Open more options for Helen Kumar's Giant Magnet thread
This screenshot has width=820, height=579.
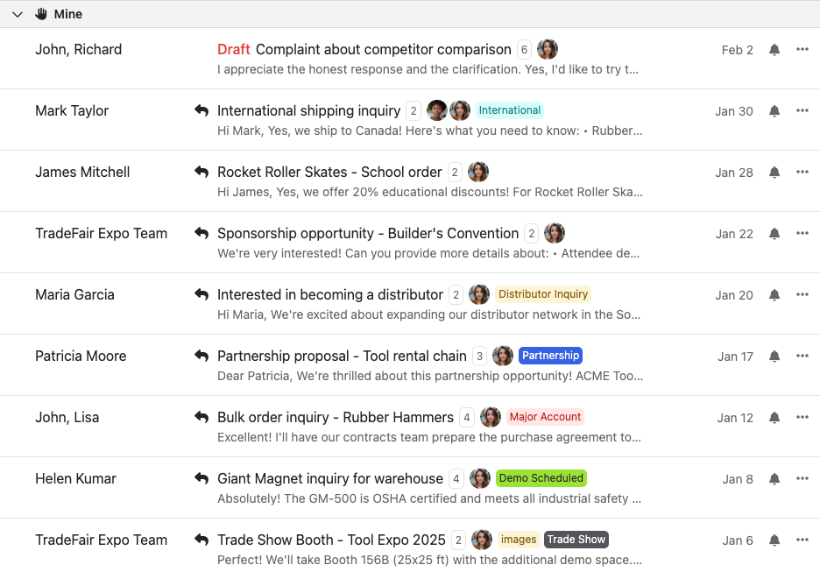[x=802, y=478]
